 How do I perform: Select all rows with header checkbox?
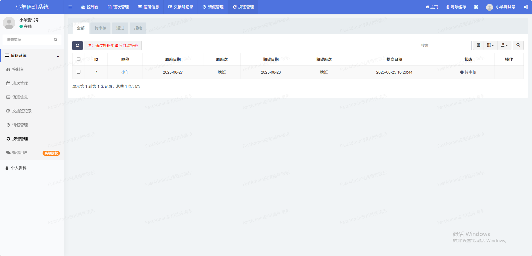[x=78, y=59]
